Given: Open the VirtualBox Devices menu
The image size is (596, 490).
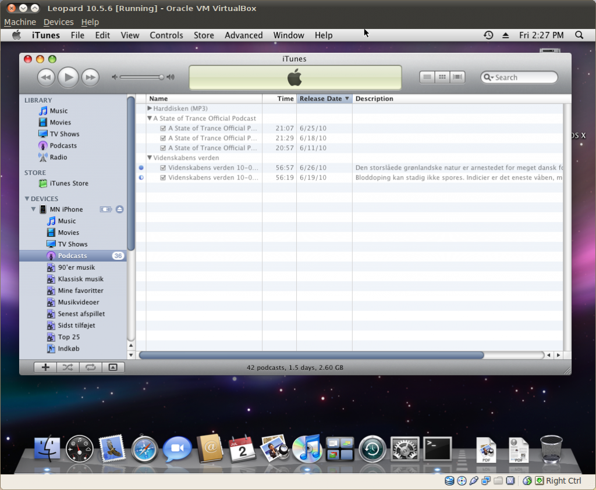Looking at the screenshot, I should tap(59, 22).
